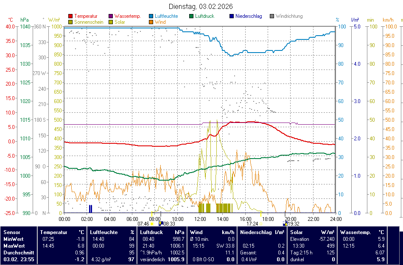Click the orange Wind legend square
Image resolution: width=403 pixels, height=265 pixels.
pos(151,22)
